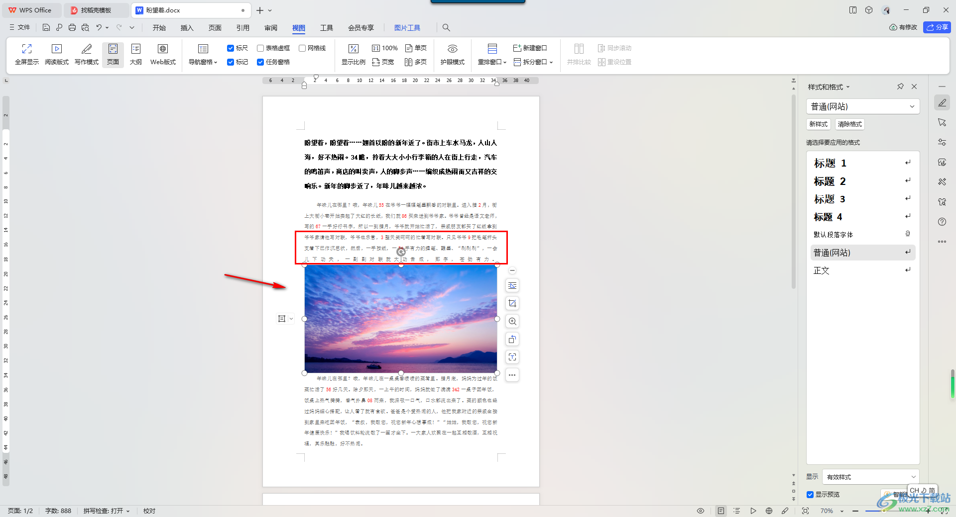Open the Show effective styles dropdown
Screen dimensions: 956x517
tap(870, 477)
